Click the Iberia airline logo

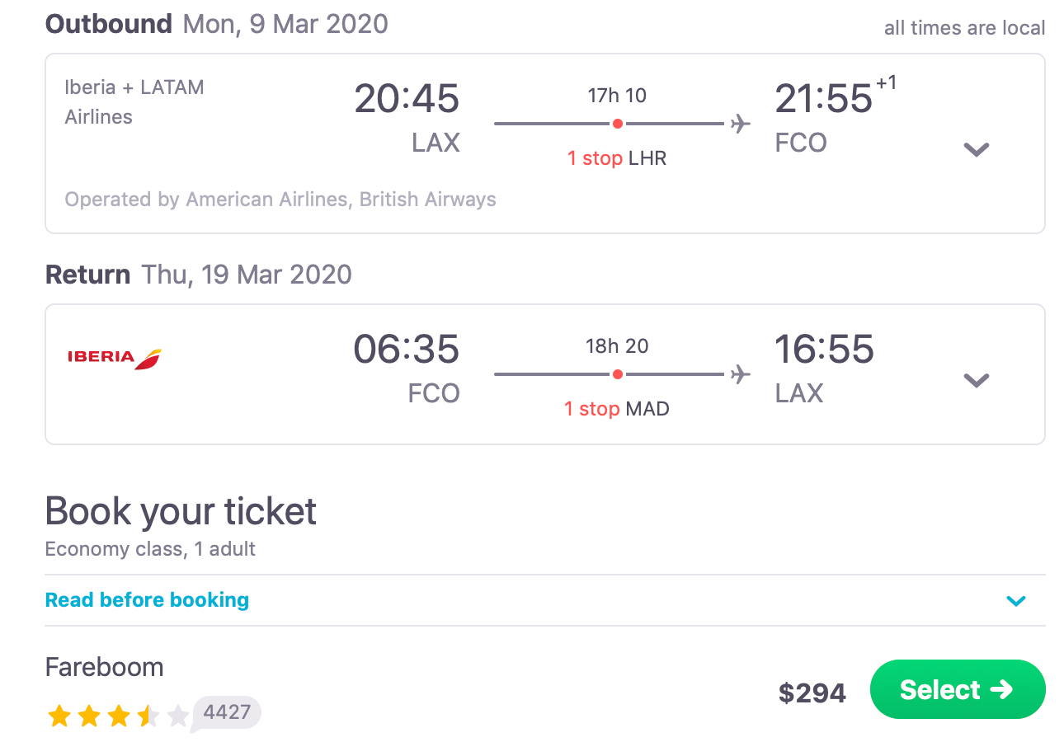coord(114,358)
